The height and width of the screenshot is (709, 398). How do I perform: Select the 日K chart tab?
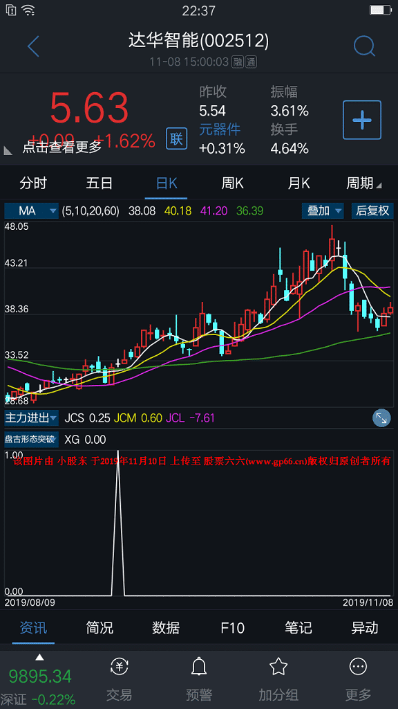pyautogui.click(x=166, y=183)
